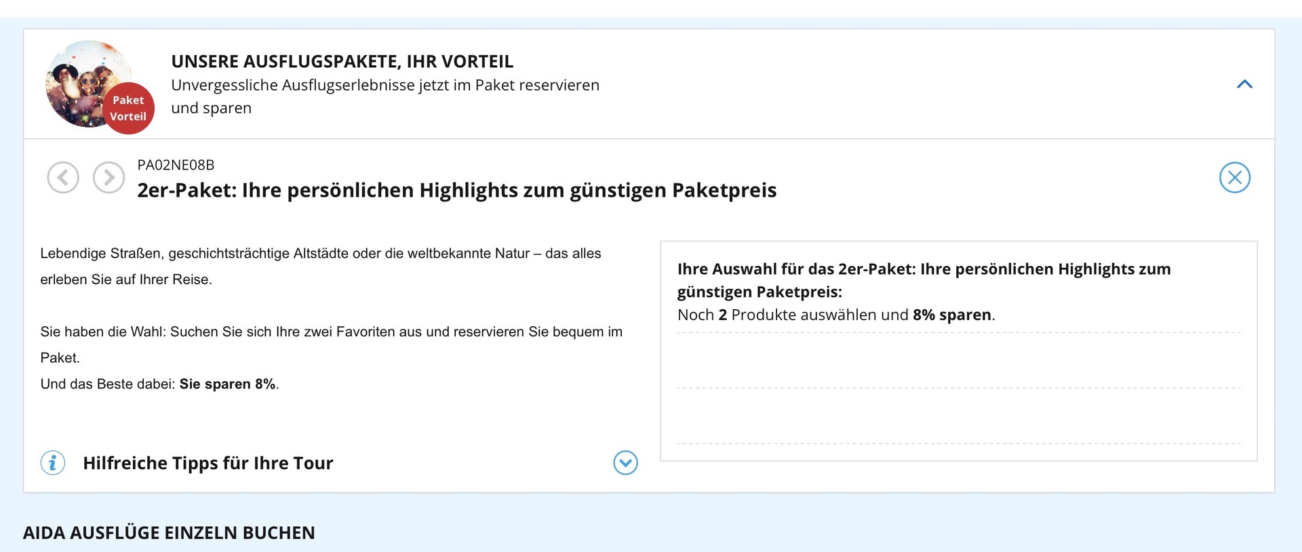Click the second empty product slot in selection box
Image resolution: width=1302 pixels, height=552 pixels.
click(958, 416)
